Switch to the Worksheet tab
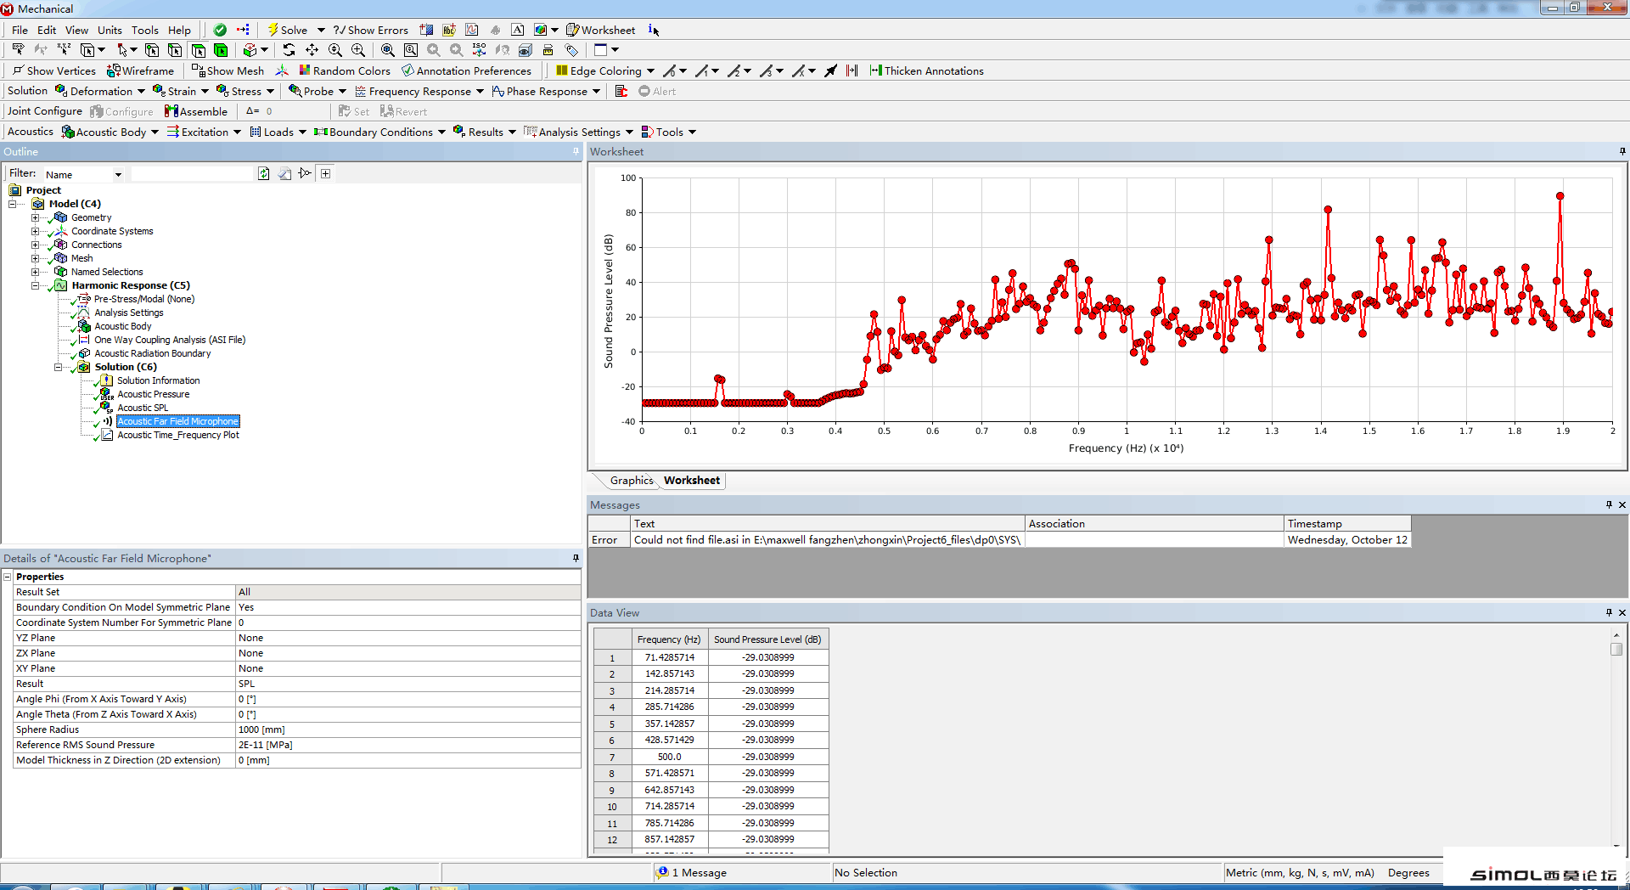 [691, 481]
